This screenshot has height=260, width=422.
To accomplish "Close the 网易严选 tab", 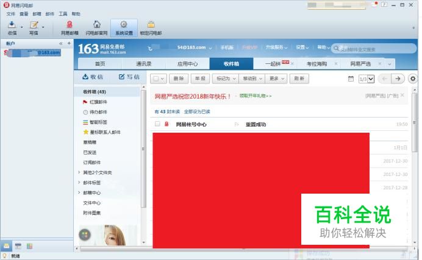I will click(379, 64).
